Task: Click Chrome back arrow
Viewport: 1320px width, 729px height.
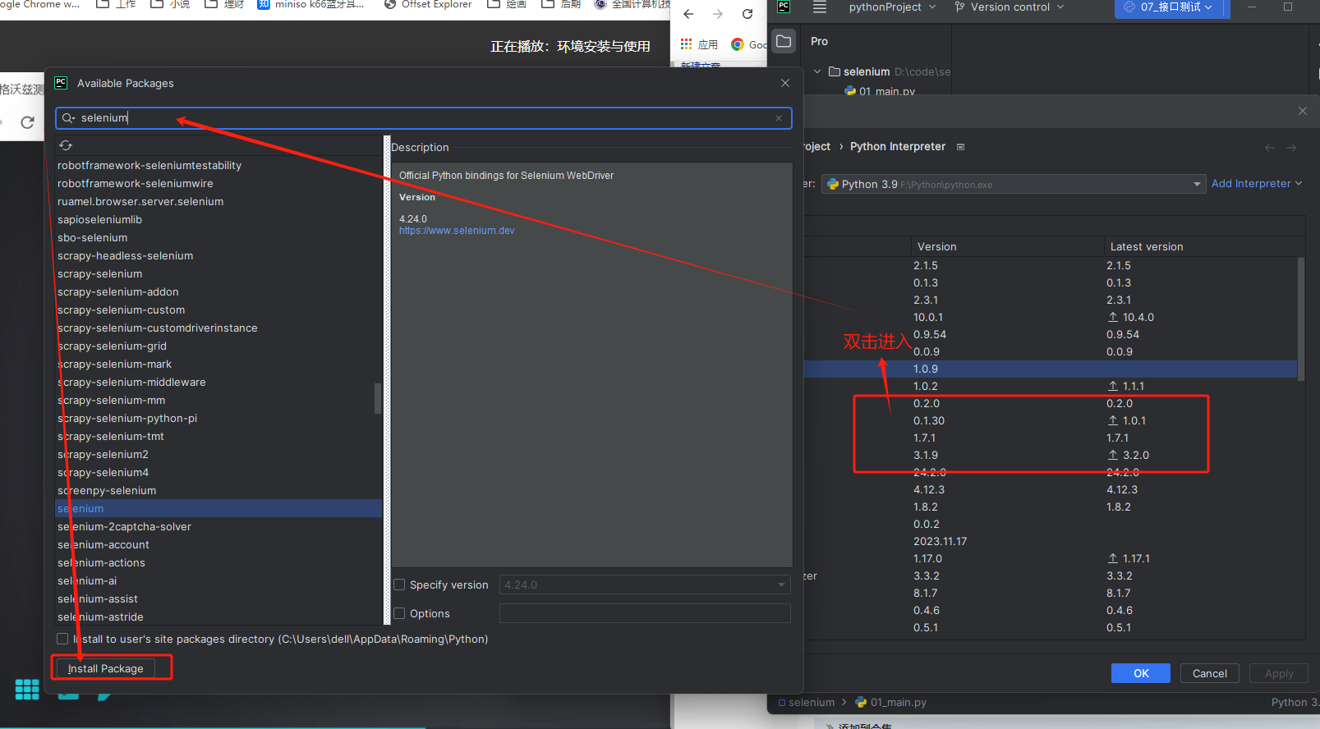Action: point(688,14)
